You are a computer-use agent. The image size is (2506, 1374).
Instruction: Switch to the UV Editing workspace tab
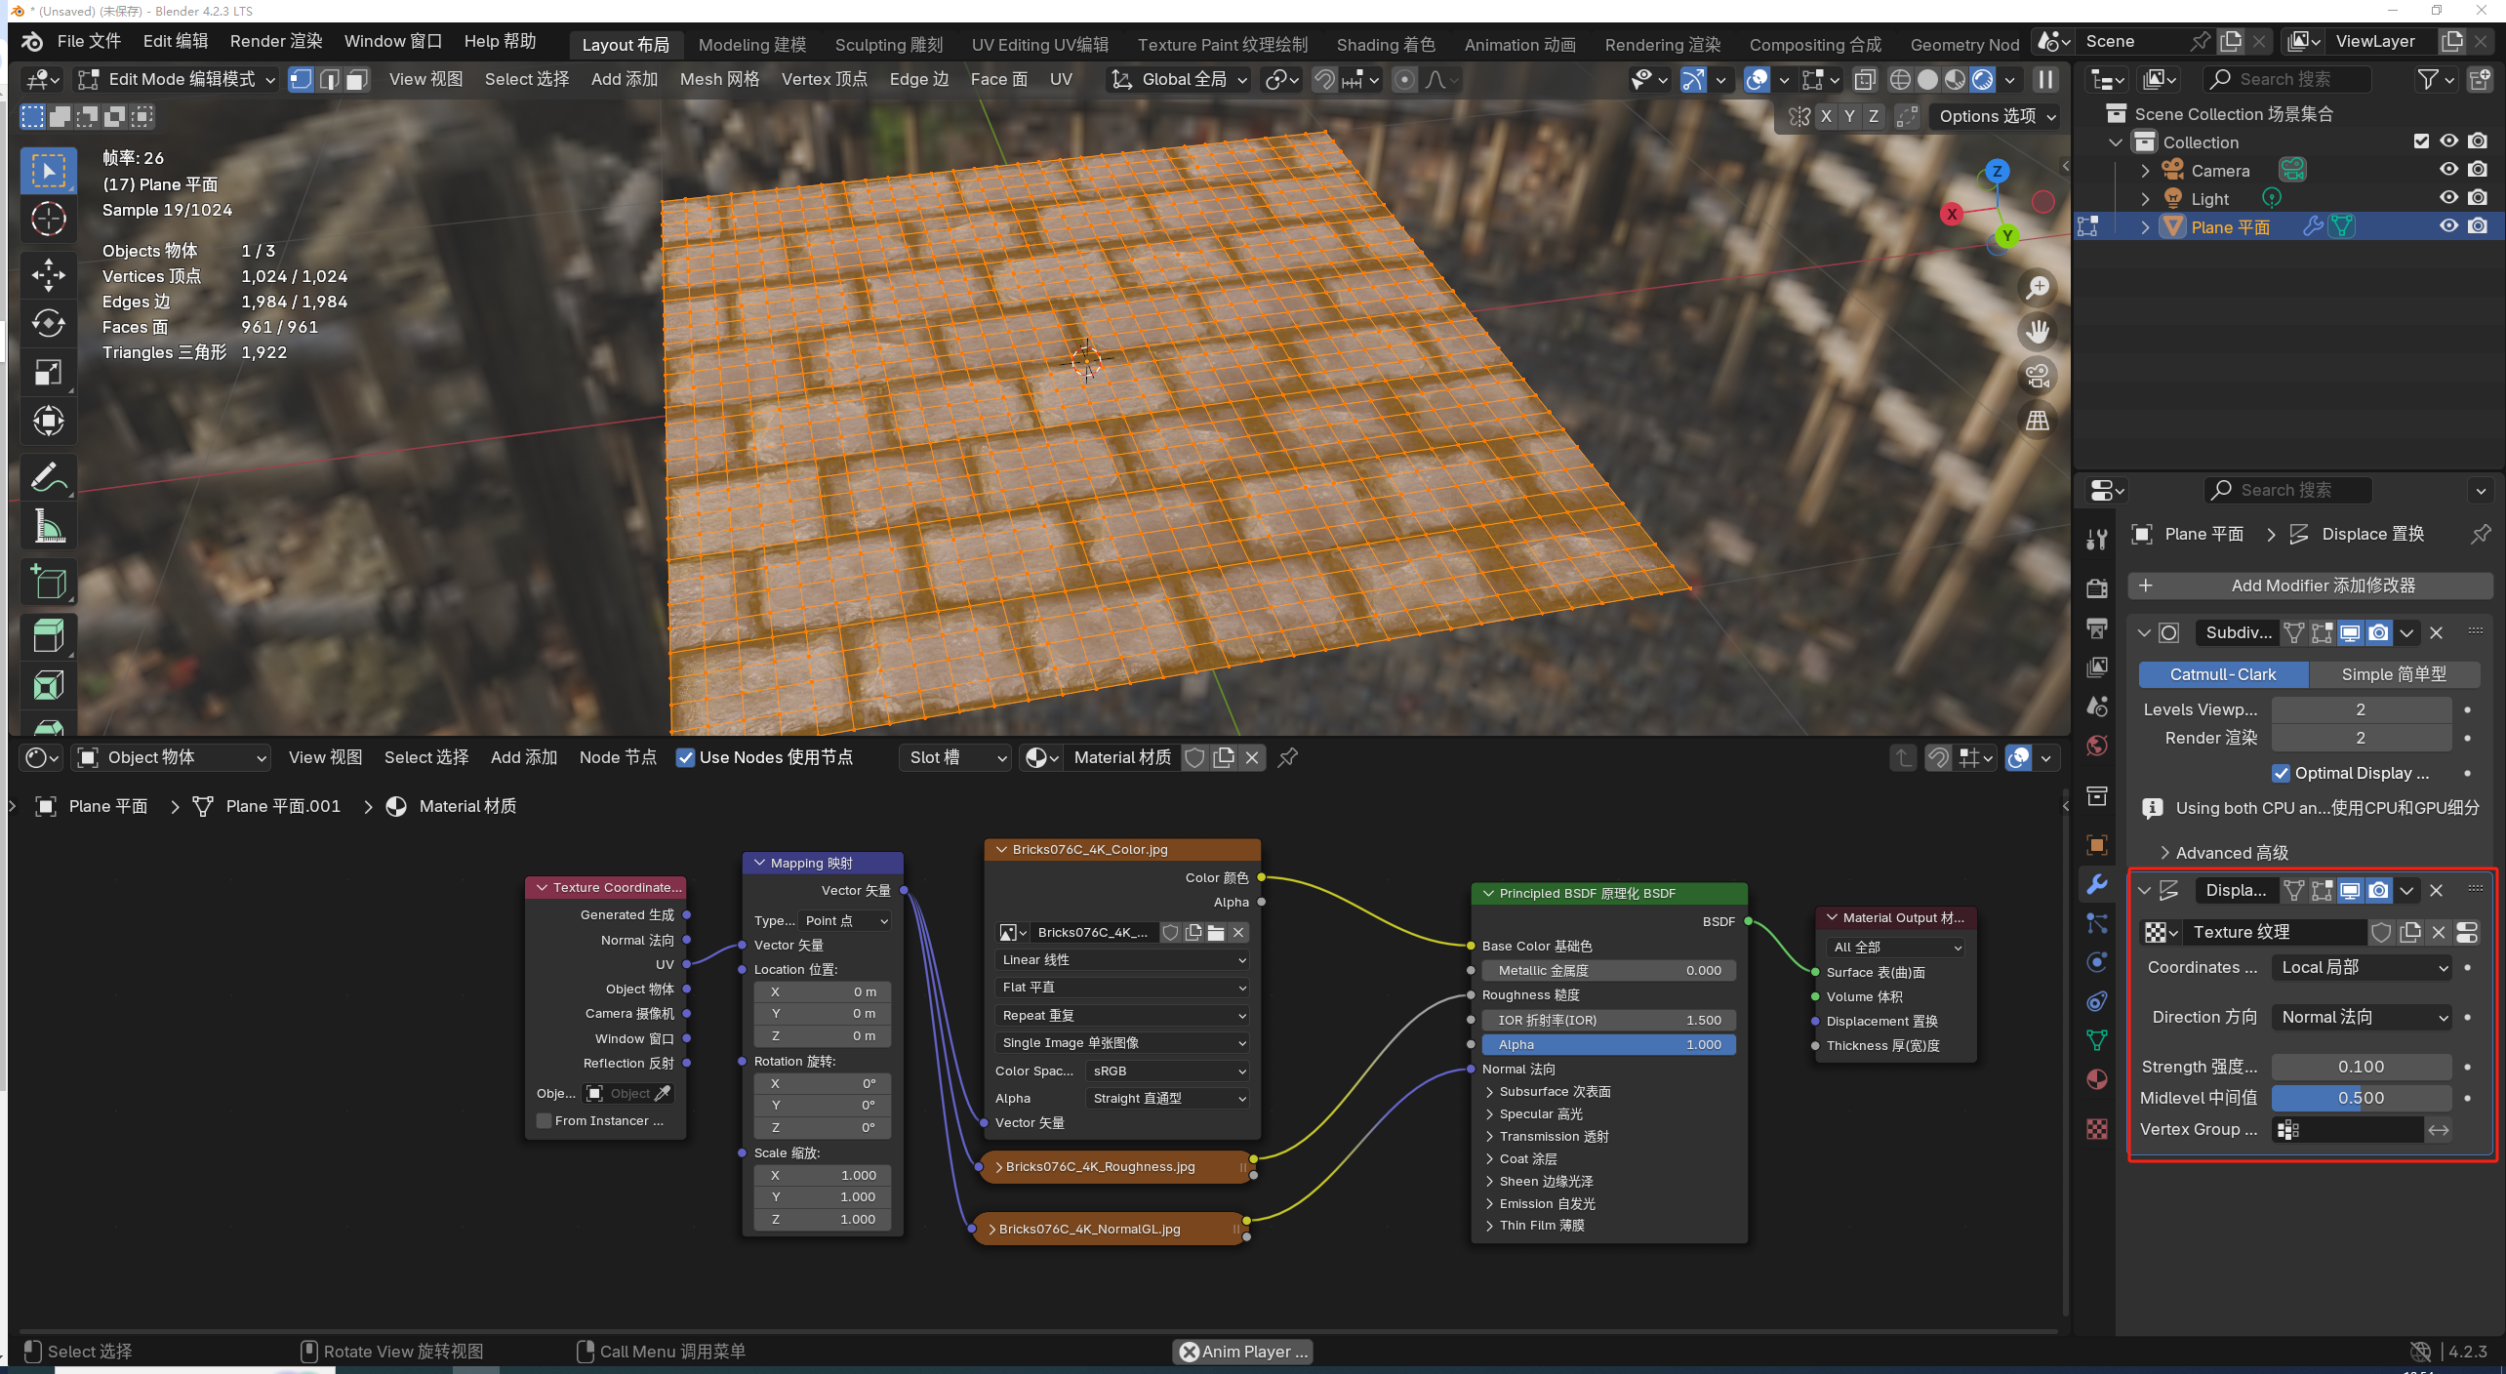1039,45
